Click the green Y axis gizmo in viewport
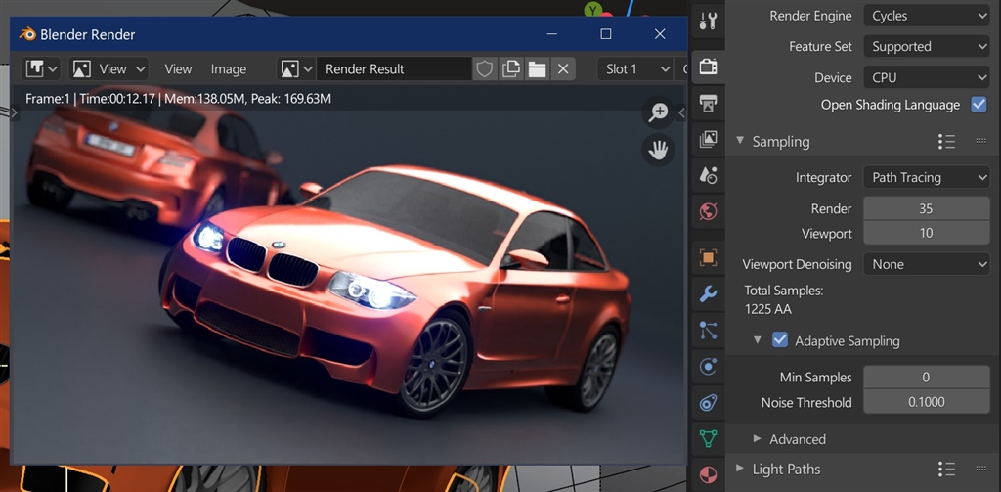 pos(593,9)
